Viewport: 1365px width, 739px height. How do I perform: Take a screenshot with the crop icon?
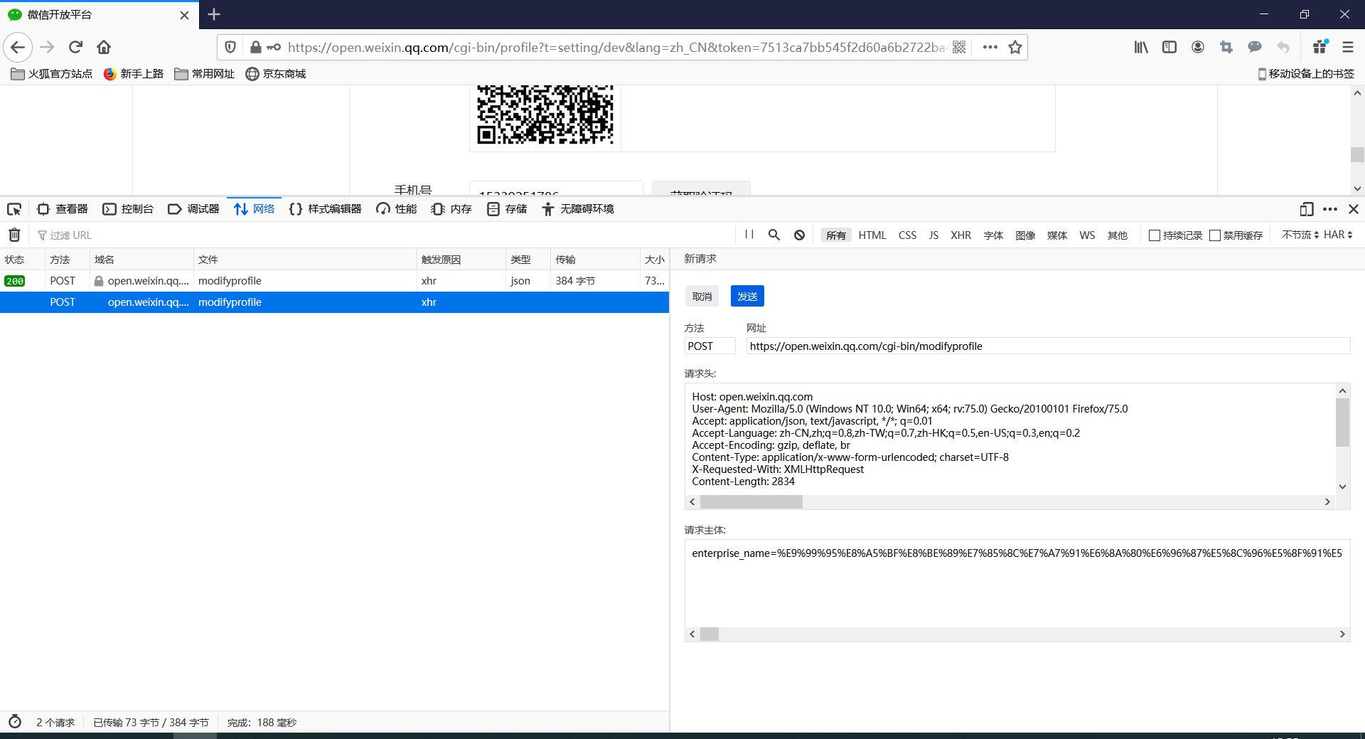[x=1226, y=47]
